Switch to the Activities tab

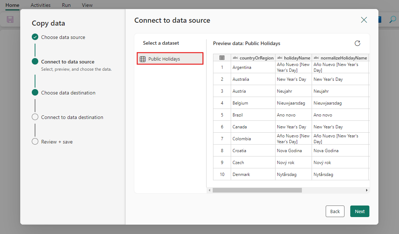[x=40, y=5]
